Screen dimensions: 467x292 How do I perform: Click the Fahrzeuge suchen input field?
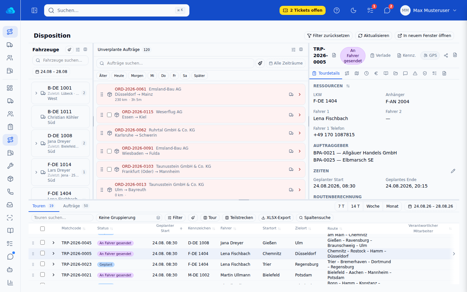pos(60,60)
